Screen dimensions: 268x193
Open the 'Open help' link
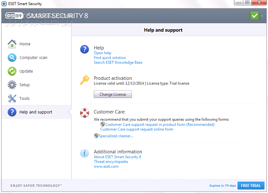coord(102,53)
